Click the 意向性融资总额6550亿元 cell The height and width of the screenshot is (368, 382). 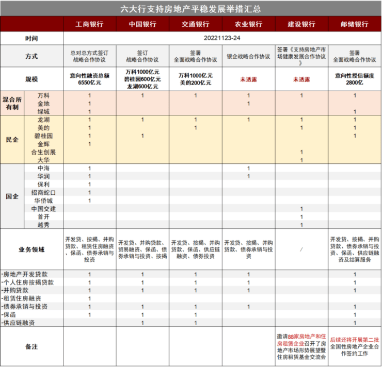(x=89, y=79)
